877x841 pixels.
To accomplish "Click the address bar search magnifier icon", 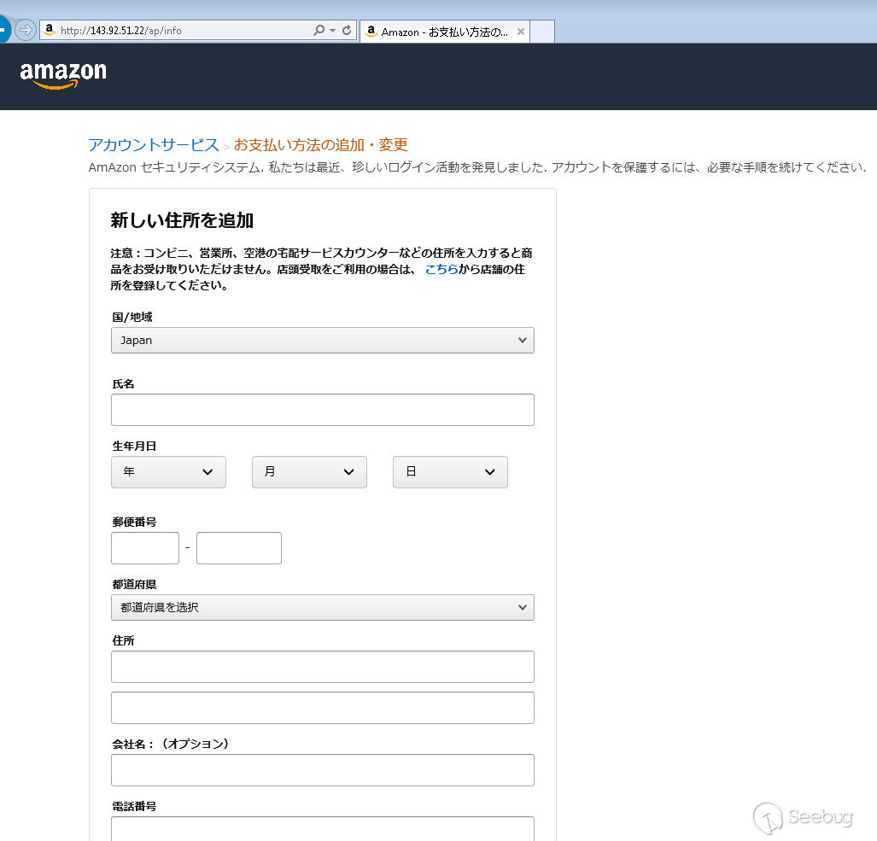I will pyautogui.click(x=319, y=30).
